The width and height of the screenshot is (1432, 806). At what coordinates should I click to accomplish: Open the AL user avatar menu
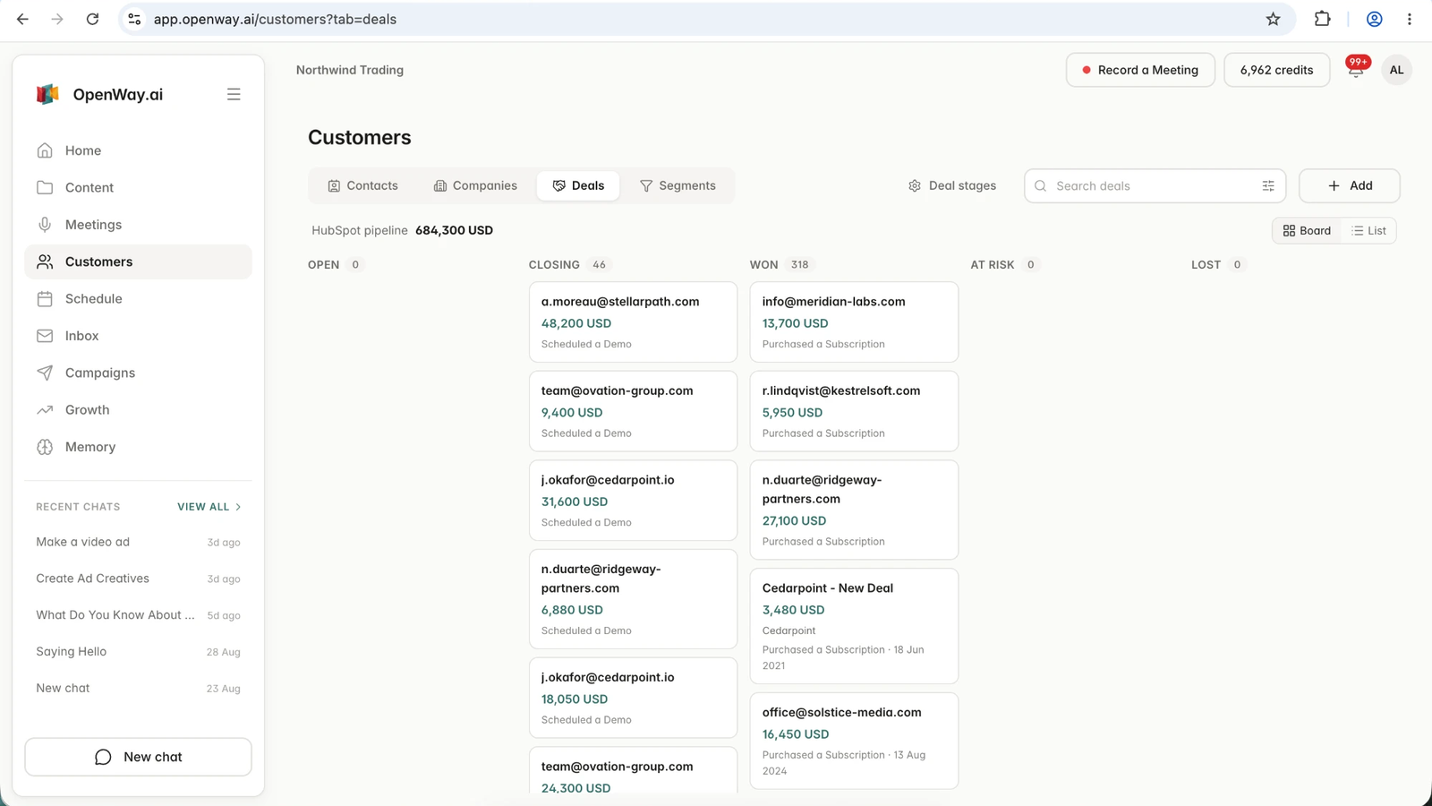(x=1396, y=70)
